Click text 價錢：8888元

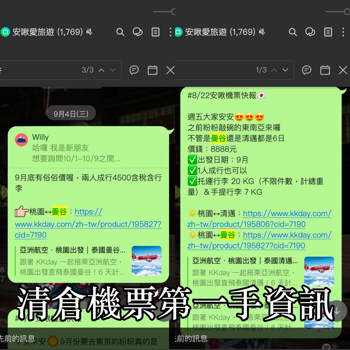pyautogui.click(x=212, y=149)
